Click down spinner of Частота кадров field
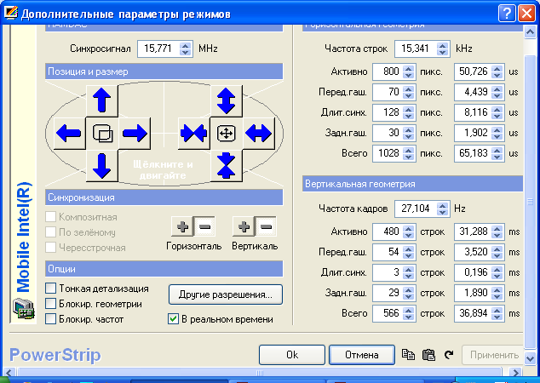 442,212
